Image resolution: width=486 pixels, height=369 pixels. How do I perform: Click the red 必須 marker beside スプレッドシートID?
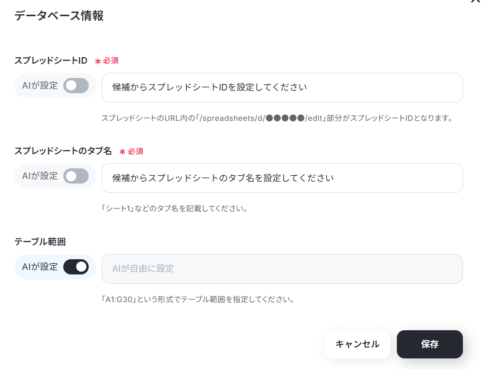[x=107, y=61]
